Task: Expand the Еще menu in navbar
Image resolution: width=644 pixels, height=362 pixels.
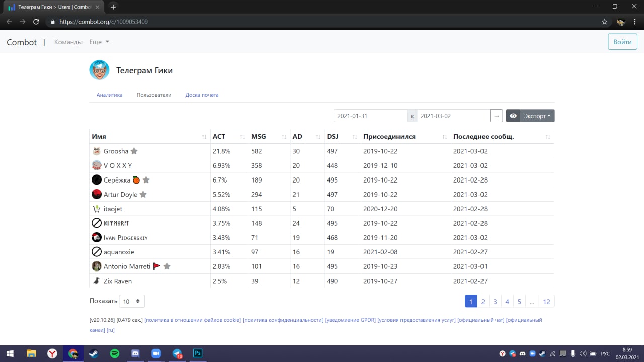Action: pyautogui.click(x=99, y=42)
